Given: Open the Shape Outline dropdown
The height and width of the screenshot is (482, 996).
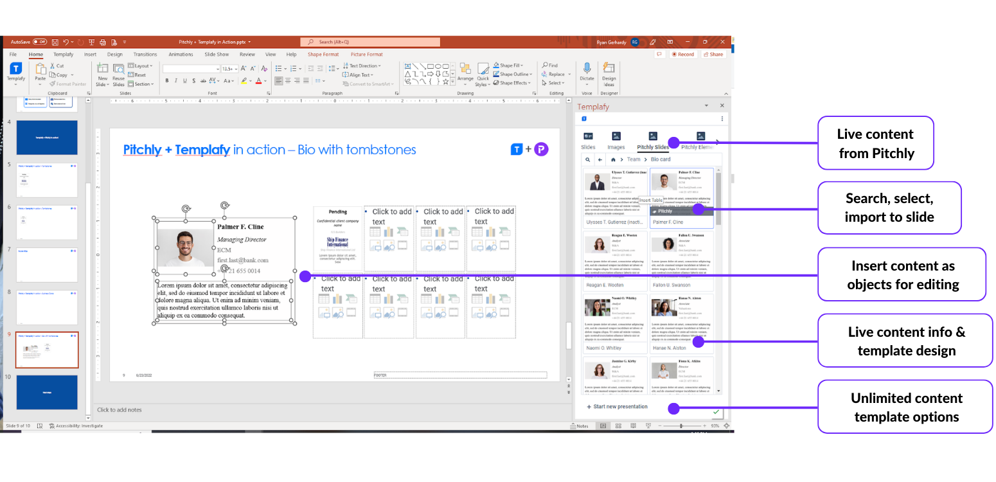Looking at the screenshot, I should point(511,74).
